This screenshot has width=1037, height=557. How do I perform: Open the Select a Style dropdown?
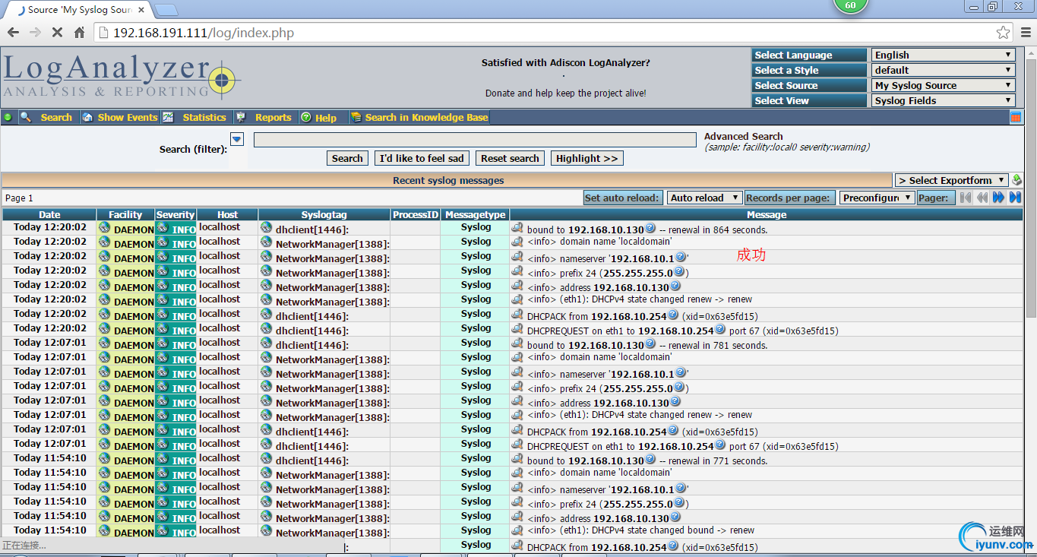pyautogui.click(x=944, y=70)
